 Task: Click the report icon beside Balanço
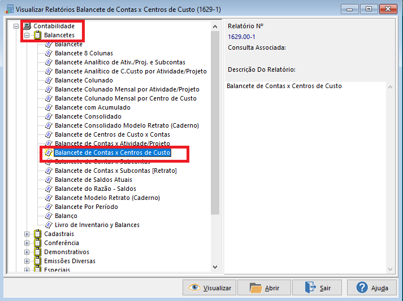[x=49, y=216]
